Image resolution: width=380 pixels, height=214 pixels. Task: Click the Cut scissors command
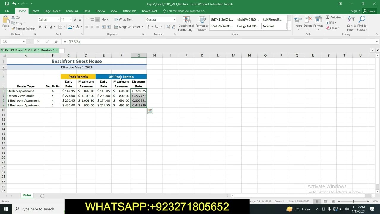[16, 18]
